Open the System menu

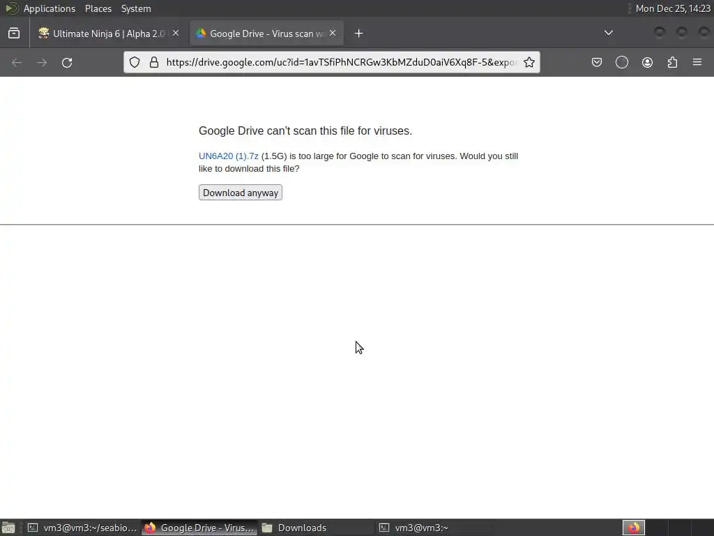[x=136, y=8]
